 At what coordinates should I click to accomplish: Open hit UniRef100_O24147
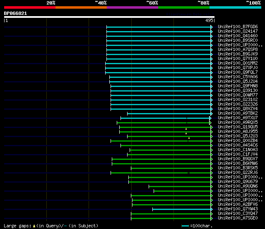pos(238,31)
